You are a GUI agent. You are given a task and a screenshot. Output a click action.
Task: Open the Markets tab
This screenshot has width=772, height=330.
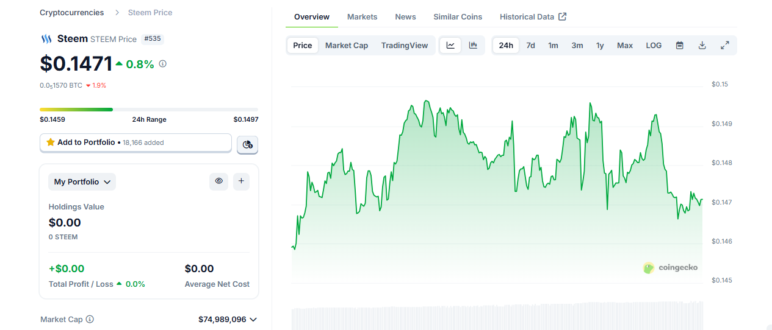click(x=363, y=16)
